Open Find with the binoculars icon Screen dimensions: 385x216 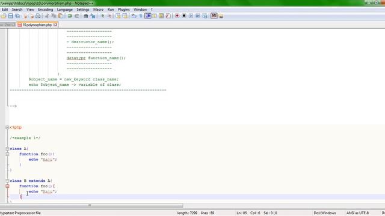click(86, 16)
